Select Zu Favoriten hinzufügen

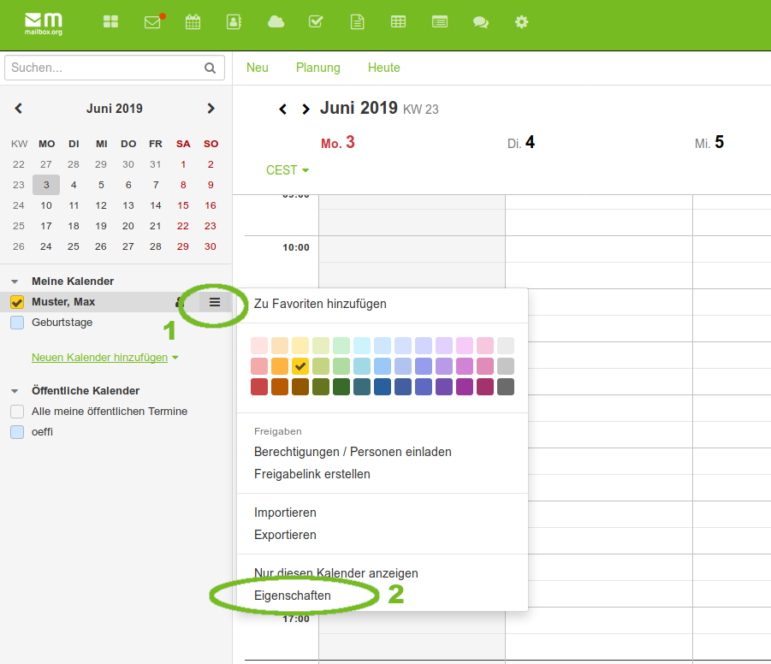coord(320,304)
